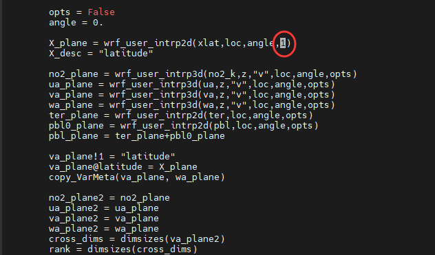This screenshot has height=255, width=435.
Task: Click the copy_VarMeta function call
Action: pos(137,177)
